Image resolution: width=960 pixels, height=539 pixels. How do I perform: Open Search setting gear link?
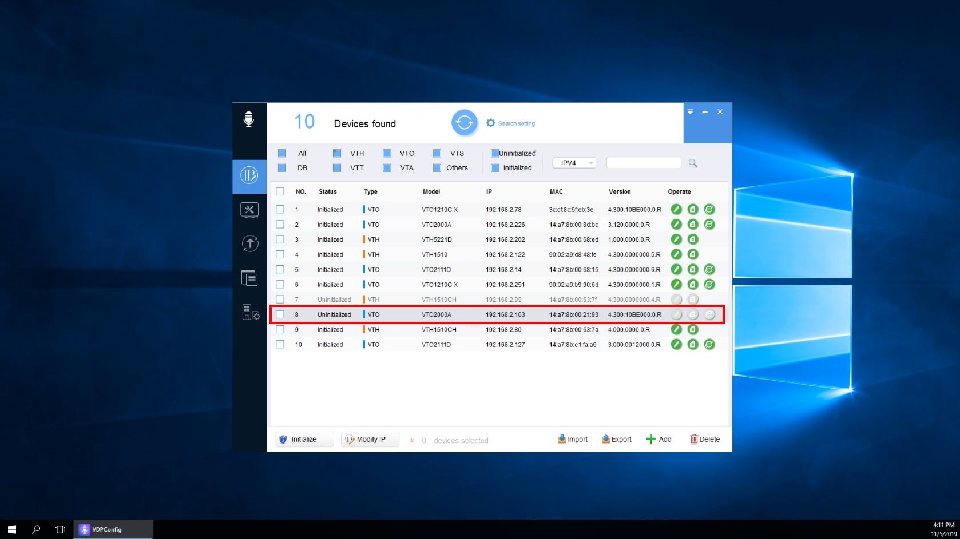pyautogui.click(x=510, y=123)
